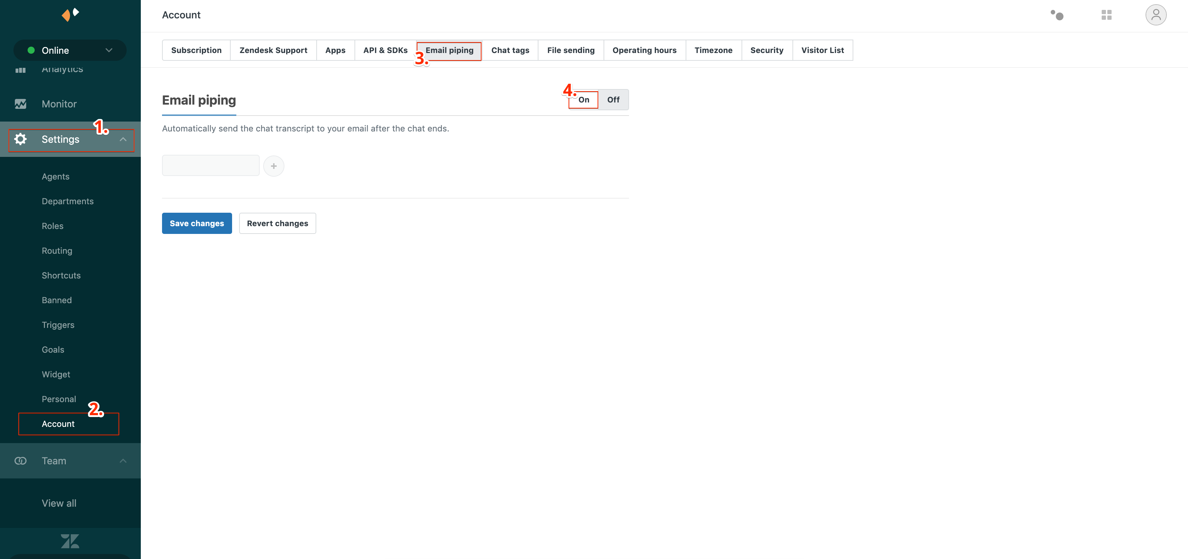This screenshot has width=1188, height=559.
Task: Open Triggers in the sidebar
Action: (x=58, y=325)
